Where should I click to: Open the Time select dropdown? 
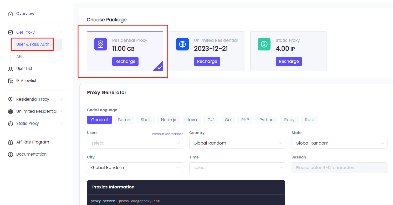click(237, 168)
